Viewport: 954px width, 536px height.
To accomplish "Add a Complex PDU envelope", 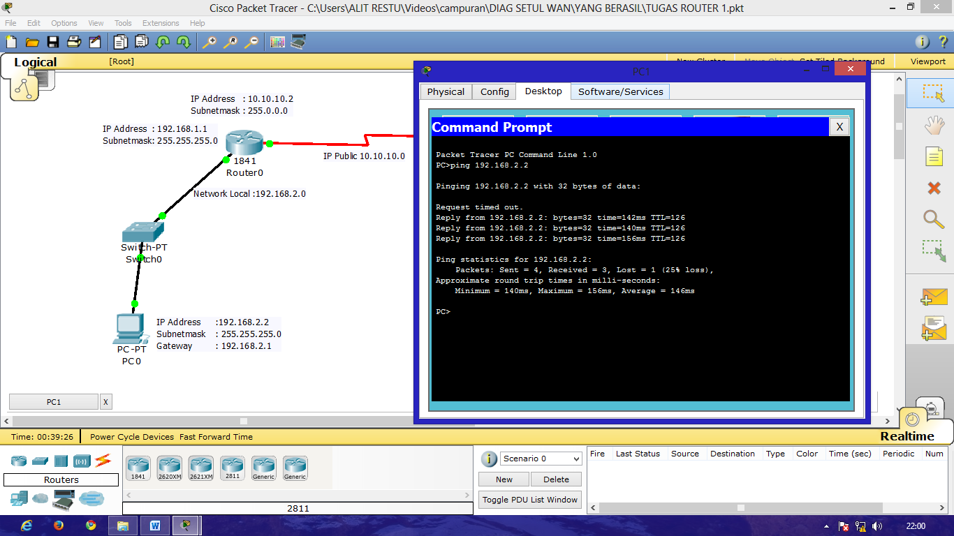I will click(934, 328).
